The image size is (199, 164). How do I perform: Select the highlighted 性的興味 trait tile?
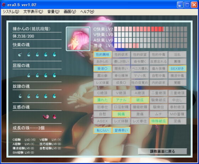102,55
